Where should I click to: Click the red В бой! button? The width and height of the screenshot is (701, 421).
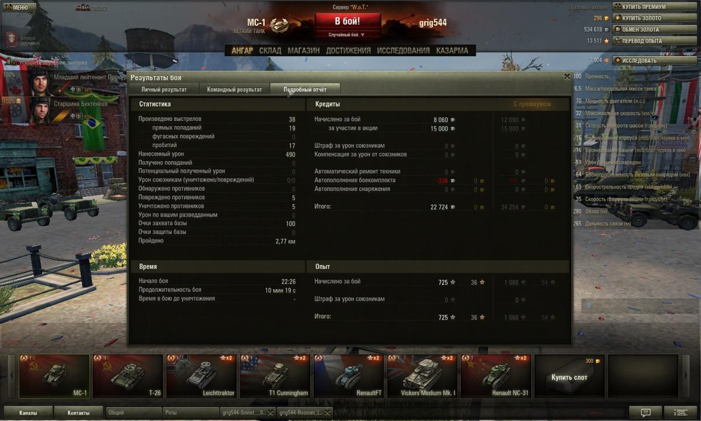348,22
